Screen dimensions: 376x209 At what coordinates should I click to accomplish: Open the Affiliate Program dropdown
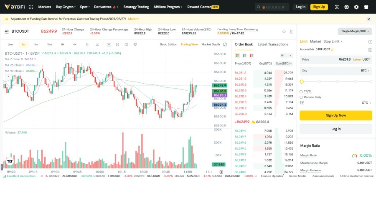click(168, 7)
